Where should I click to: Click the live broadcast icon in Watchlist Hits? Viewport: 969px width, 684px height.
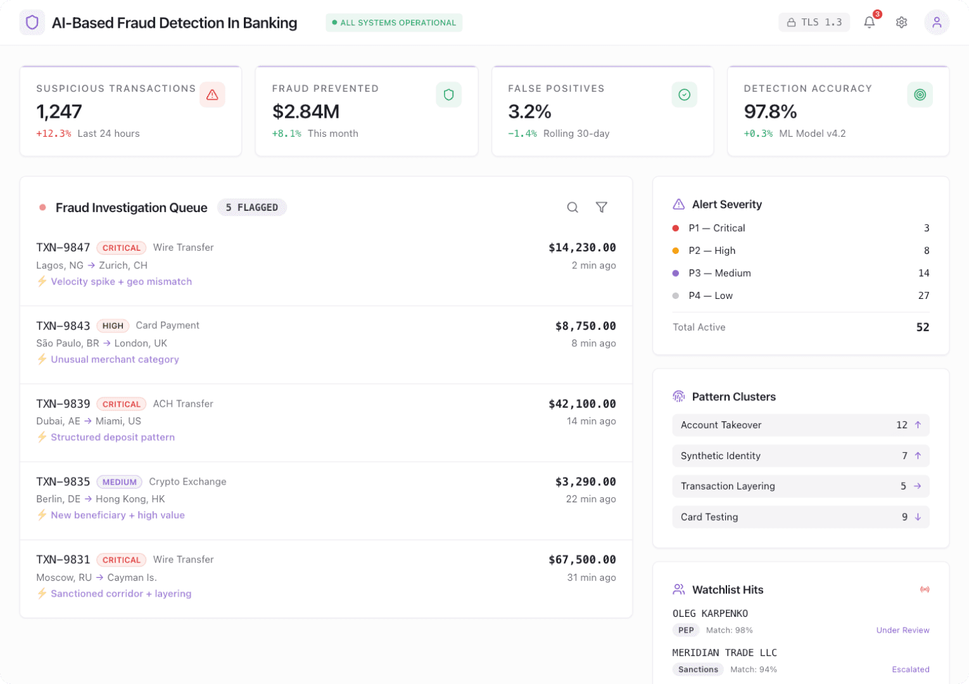tap(925, 589)
